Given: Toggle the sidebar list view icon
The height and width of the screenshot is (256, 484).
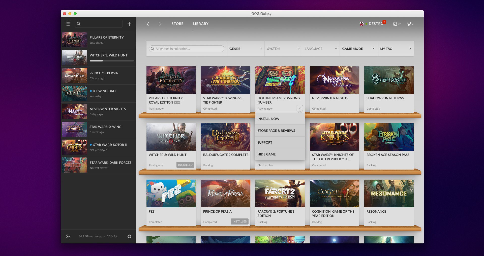Looking at the screenshot, I should pyautogui.click(x=68, y=24).
